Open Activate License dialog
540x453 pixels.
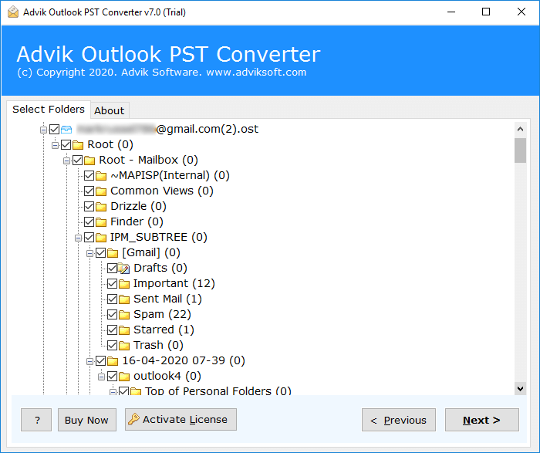click(x=181, y=420)
